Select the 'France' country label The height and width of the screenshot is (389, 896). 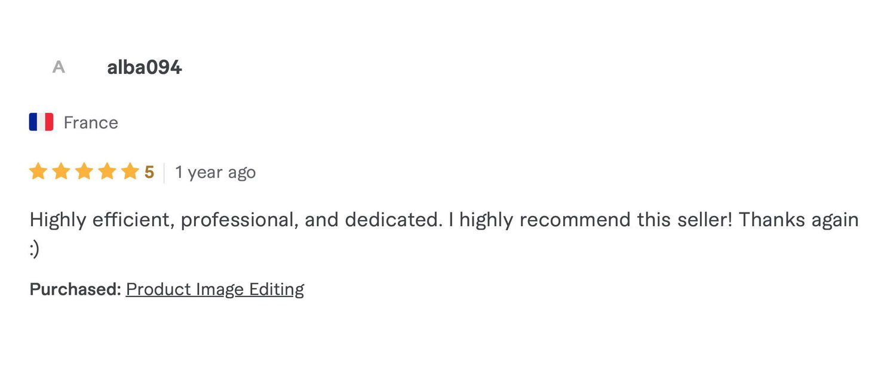(91, 122)
